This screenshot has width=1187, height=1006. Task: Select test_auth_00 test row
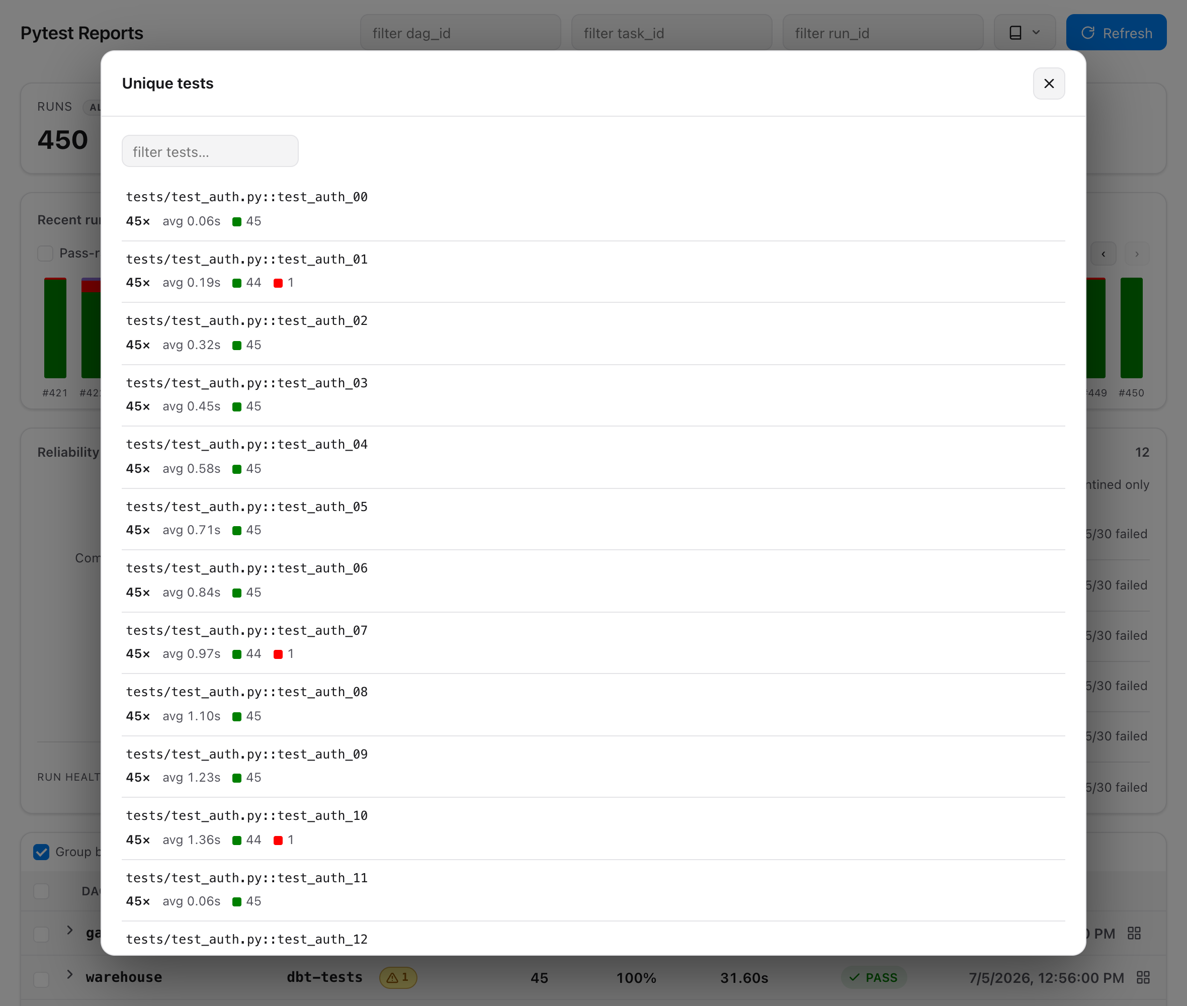(x=593, y=209)
